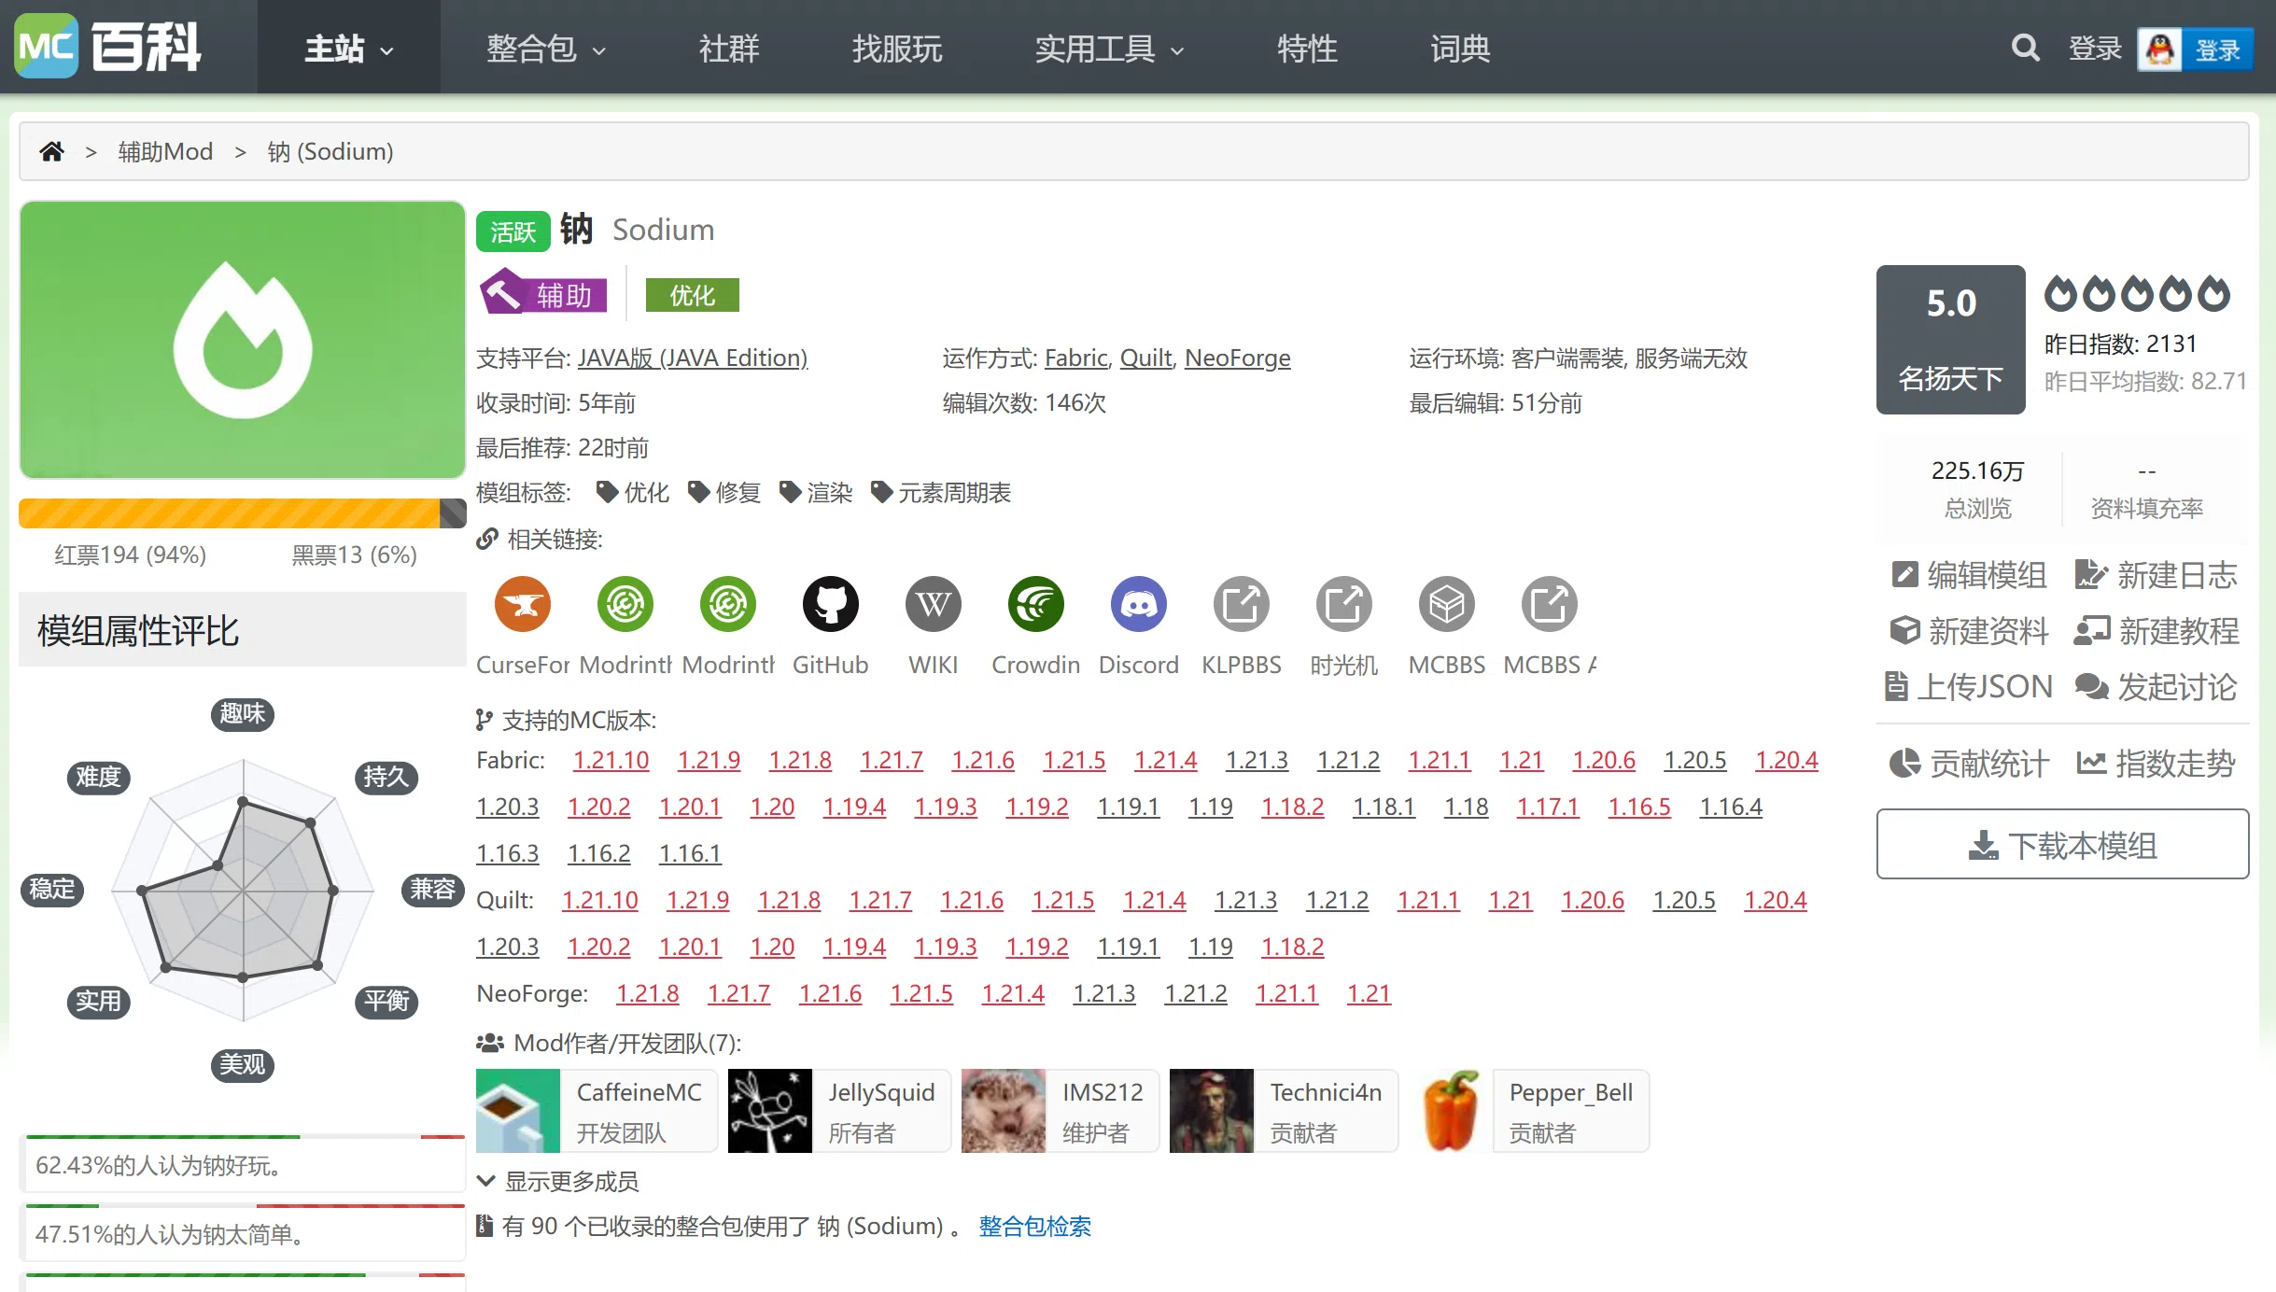The image size is (2276, 1292).
Task: Expand the 实用工具 dropdown menu
Action: pos(1108,49)
